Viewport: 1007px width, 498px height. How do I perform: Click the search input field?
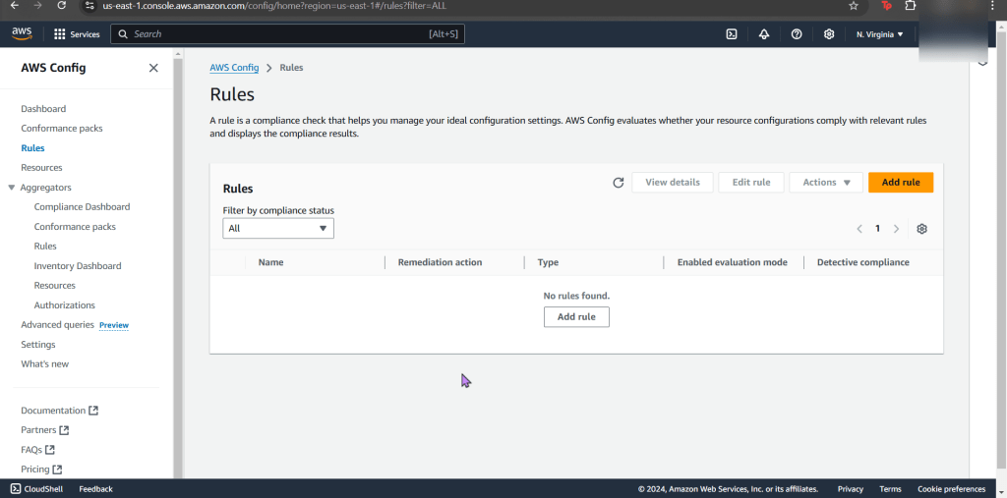point(275,34)
